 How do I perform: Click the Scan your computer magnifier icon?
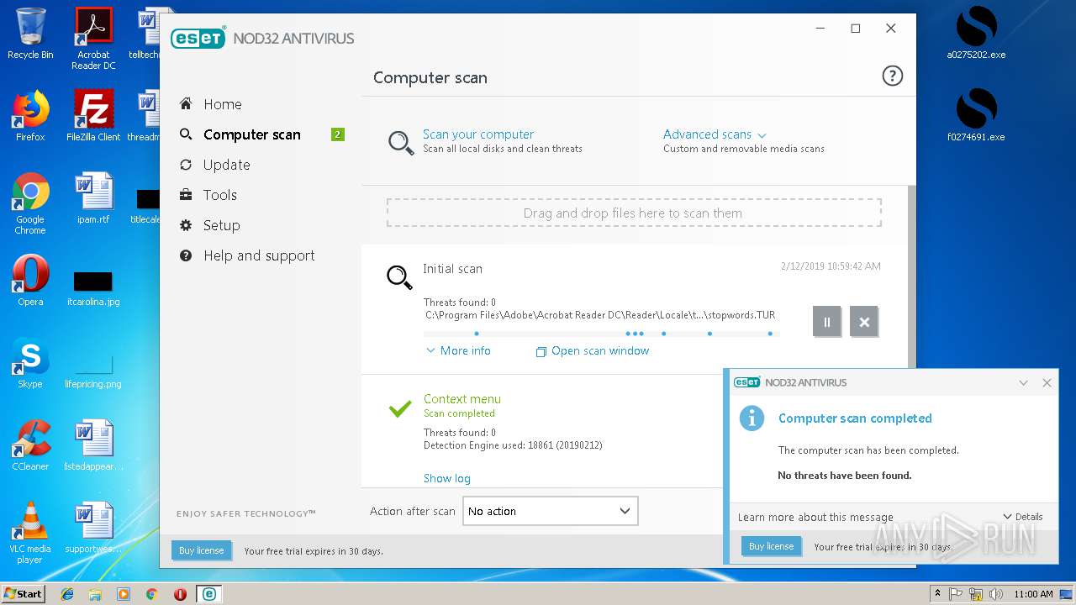[400, 142]
